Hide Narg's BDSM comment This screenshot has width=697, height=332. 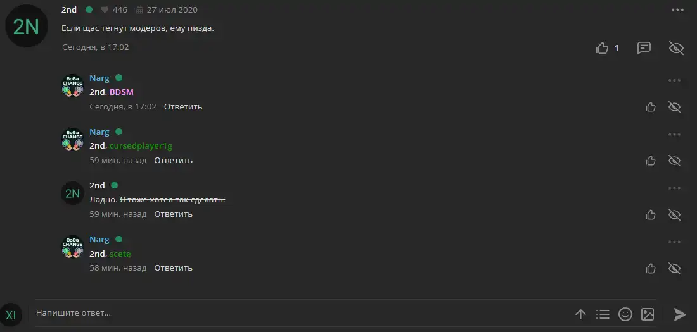(674, 107)
